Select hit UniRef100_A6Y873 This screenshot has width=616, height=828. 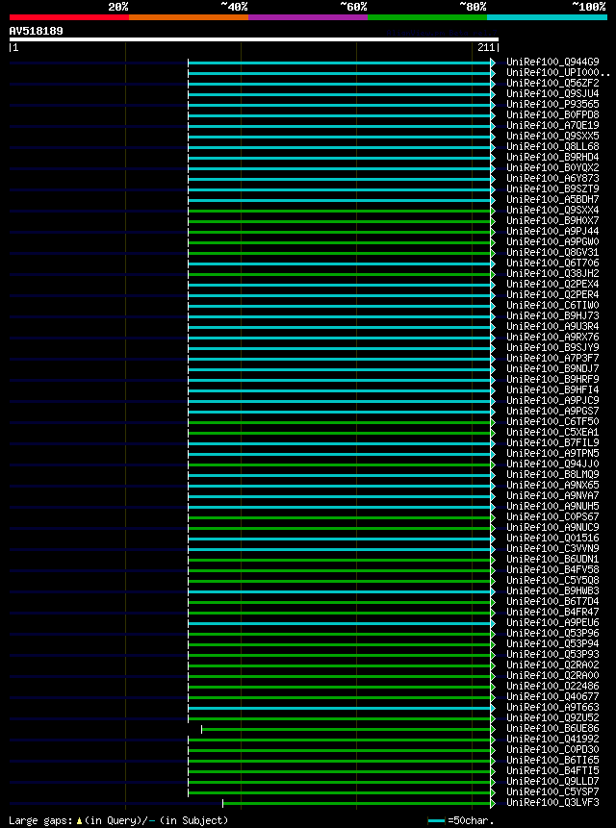click(x=552, y=179)
